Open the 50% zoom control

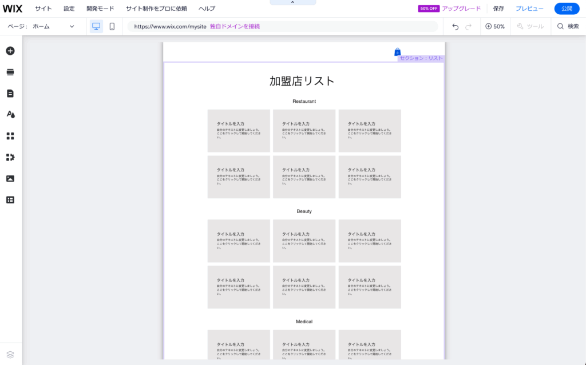click(x=494, y=26)
